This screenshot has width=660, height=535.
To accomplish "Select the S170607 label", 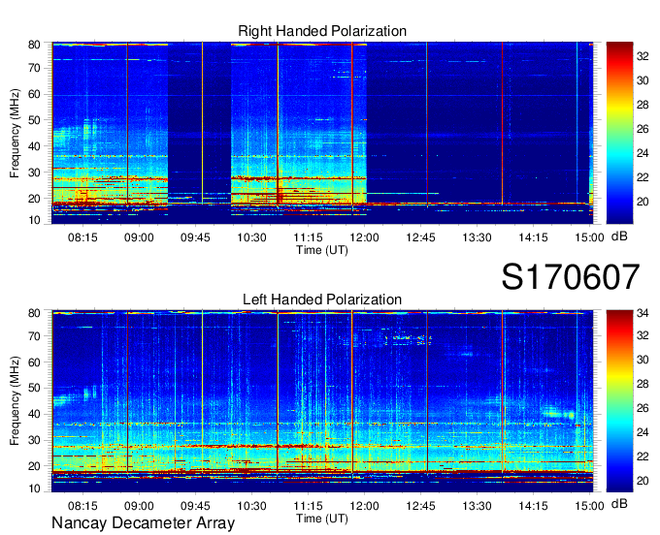I will click(x=571, y=277).
